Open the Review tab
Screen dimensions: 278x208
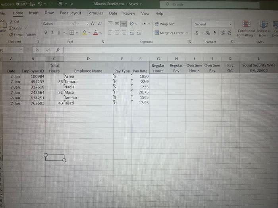[x=129, y=13]
